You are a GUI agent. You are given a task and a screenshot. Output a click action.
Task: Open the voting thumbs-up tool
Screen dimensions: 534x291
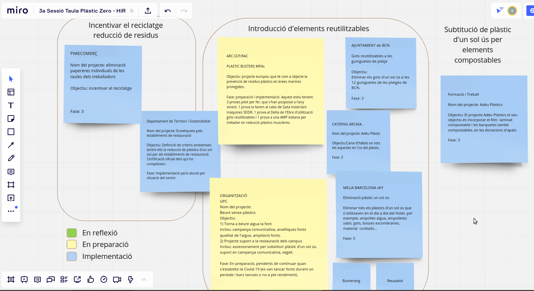click(x=91, y=279)
